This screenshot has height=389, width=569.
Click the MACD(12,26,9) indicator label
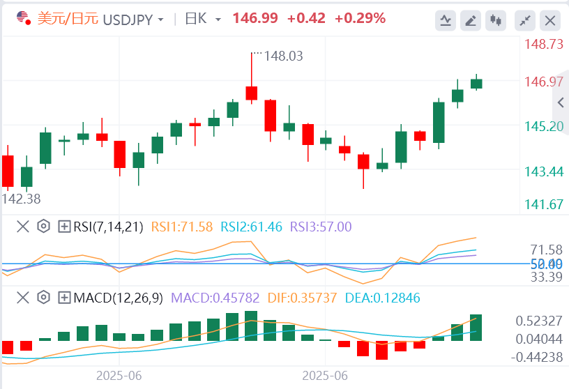tap(118, 298)
